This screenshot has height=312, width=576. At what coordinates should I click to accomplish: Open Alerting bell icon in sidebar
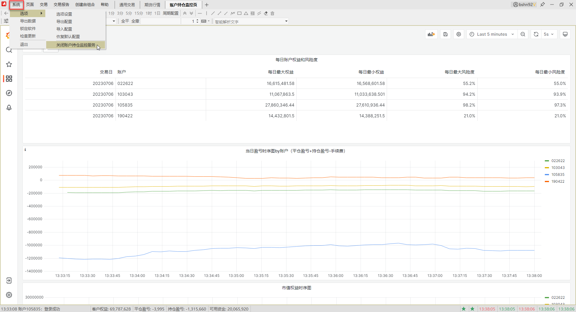click(9, 107)
